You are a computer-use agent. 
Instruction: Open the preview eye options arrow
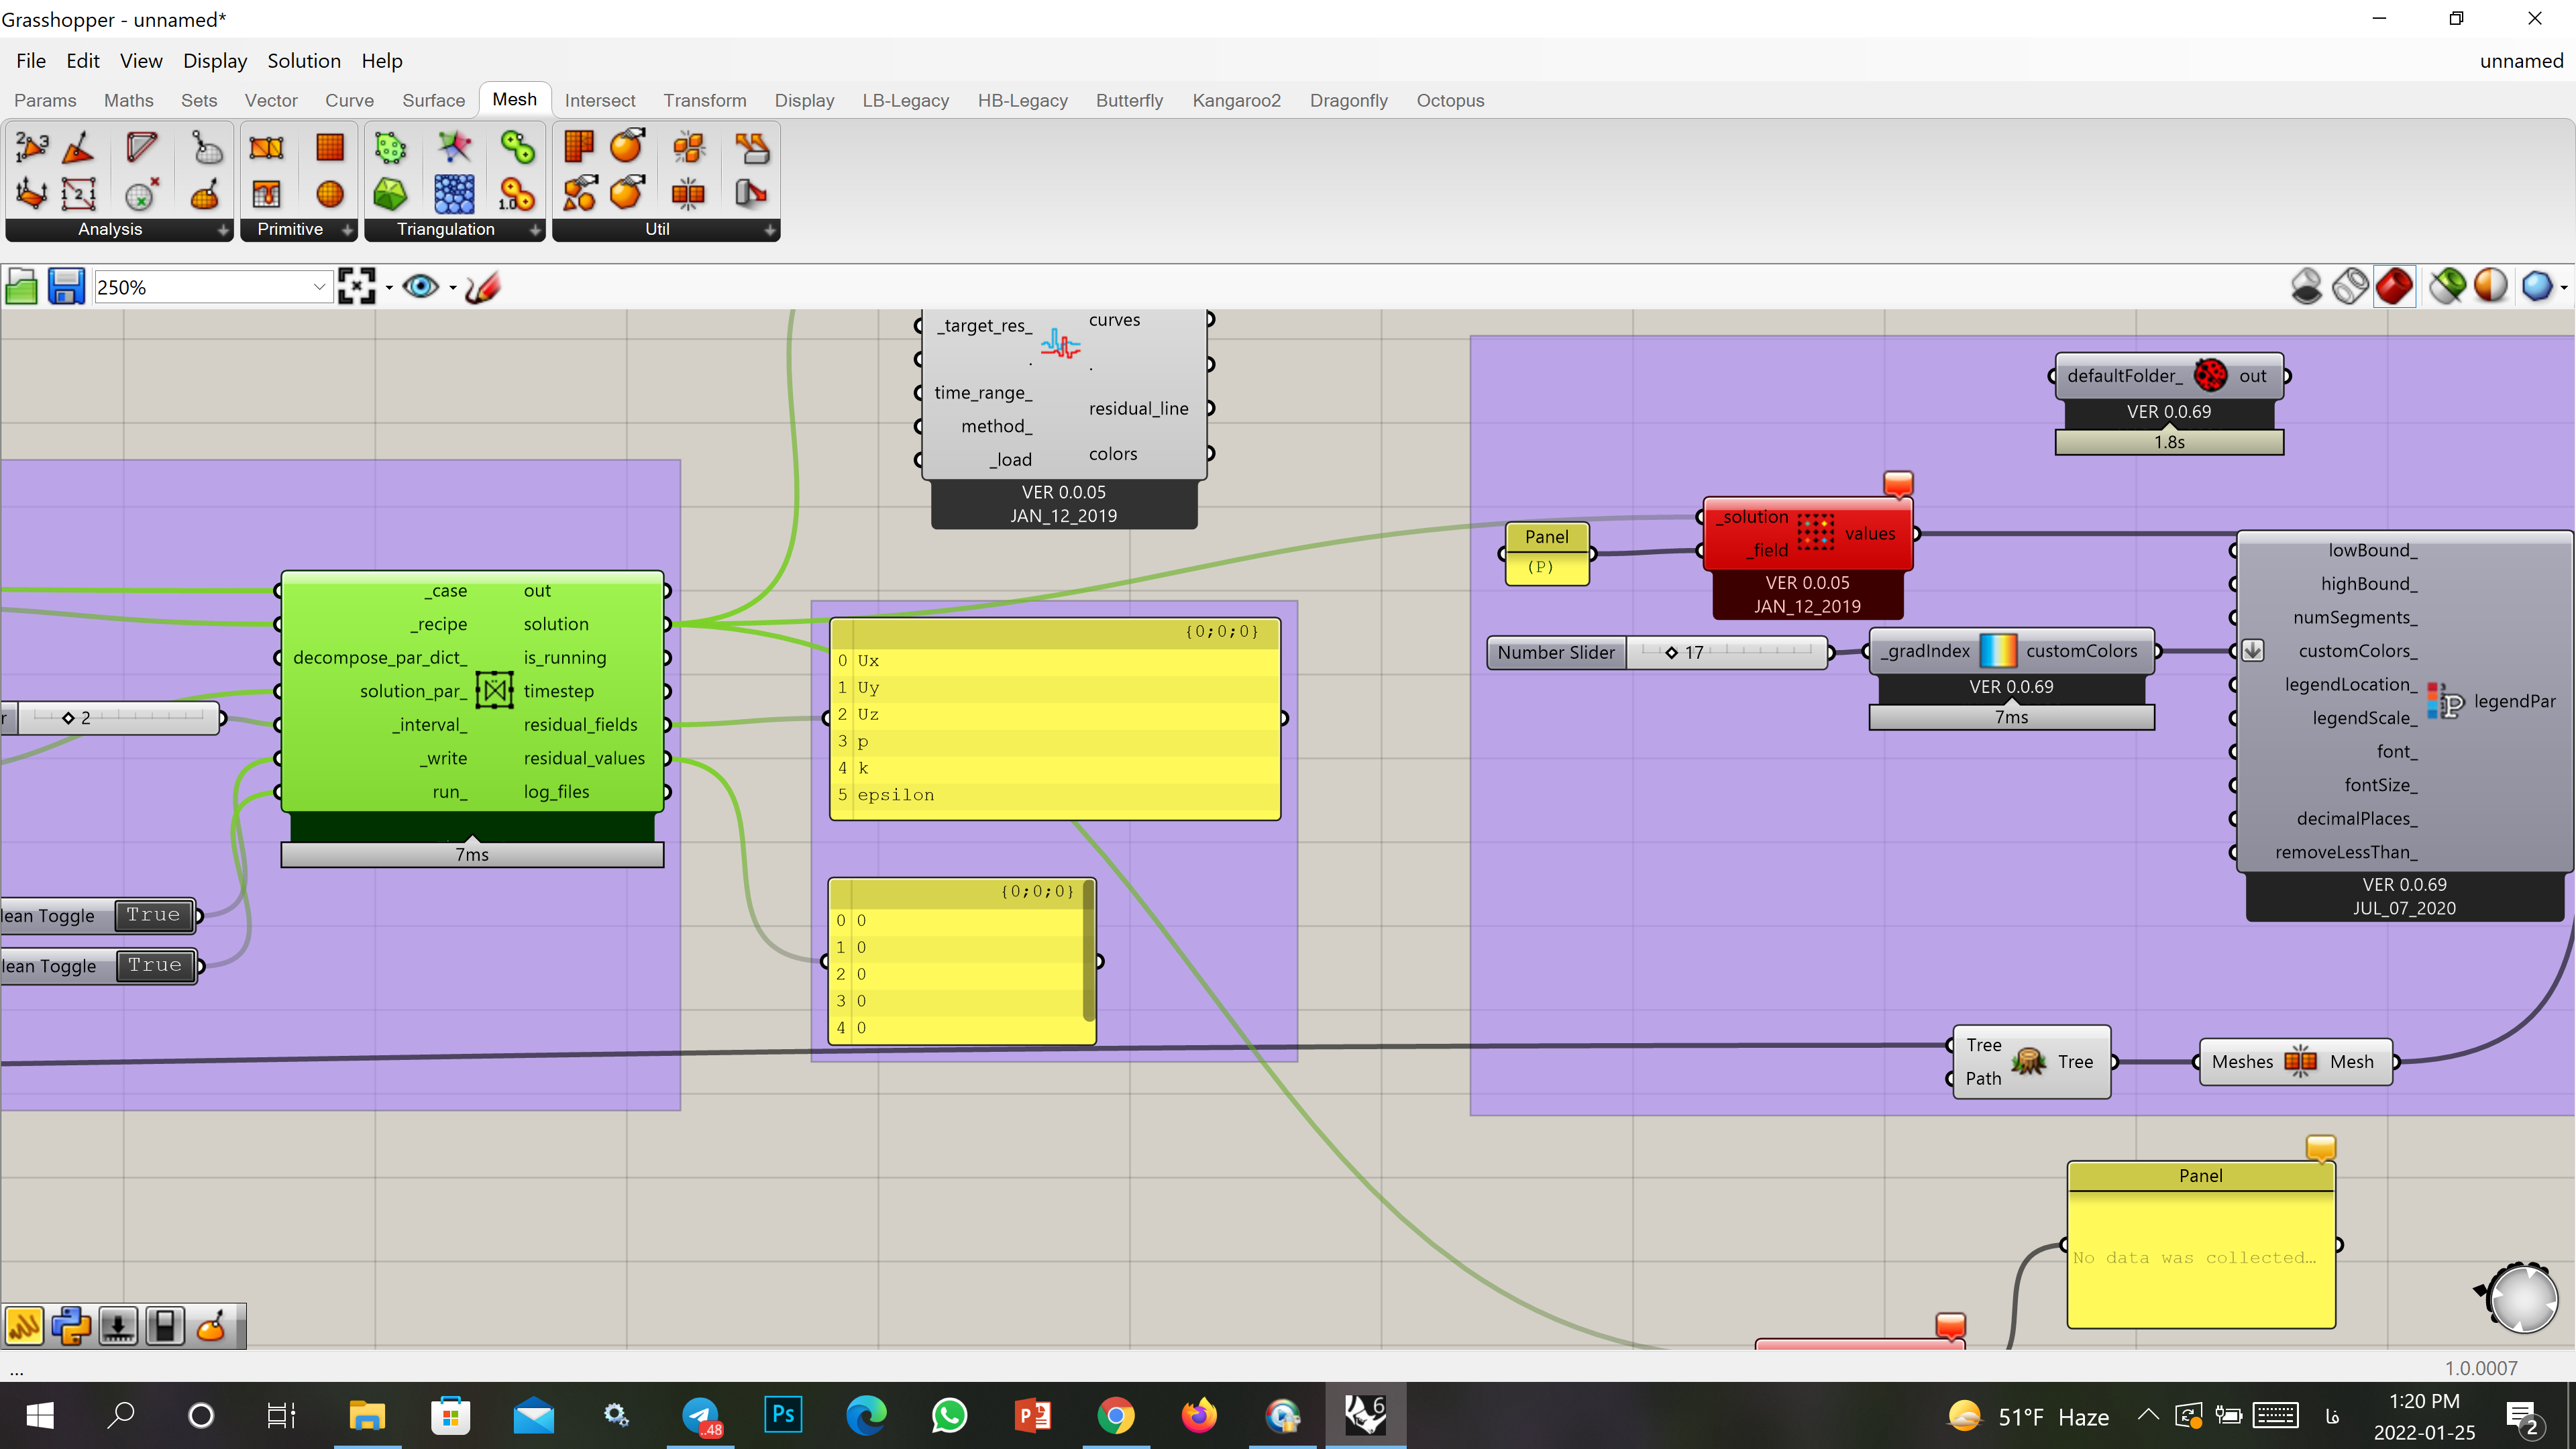pos(453,288)
